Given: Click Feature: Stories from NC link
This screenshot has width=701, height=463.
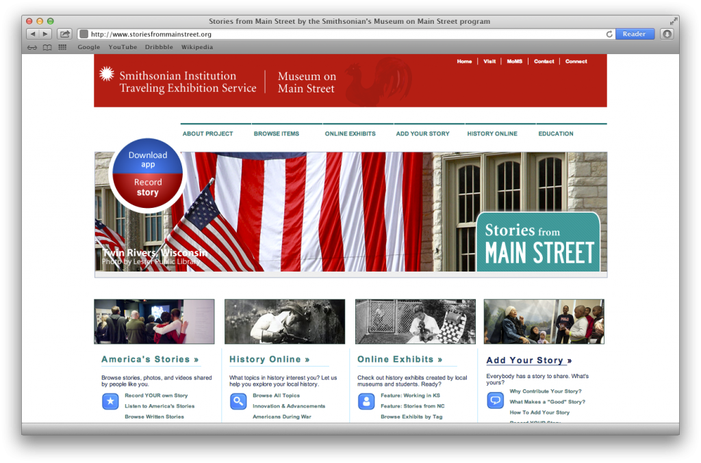Looking at the screenshot, I should (x=413, y=406).
